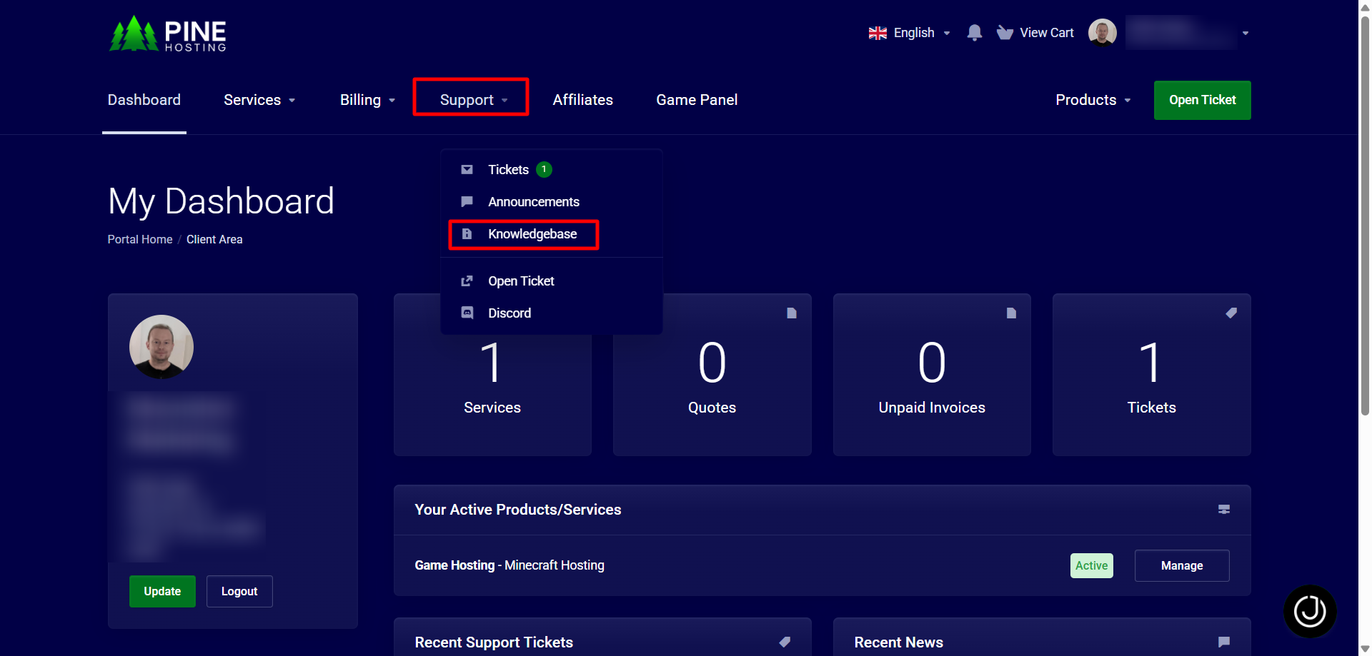Open the Tickets count card
The width and height of the screenshot is (1372, 656).
1151,375
